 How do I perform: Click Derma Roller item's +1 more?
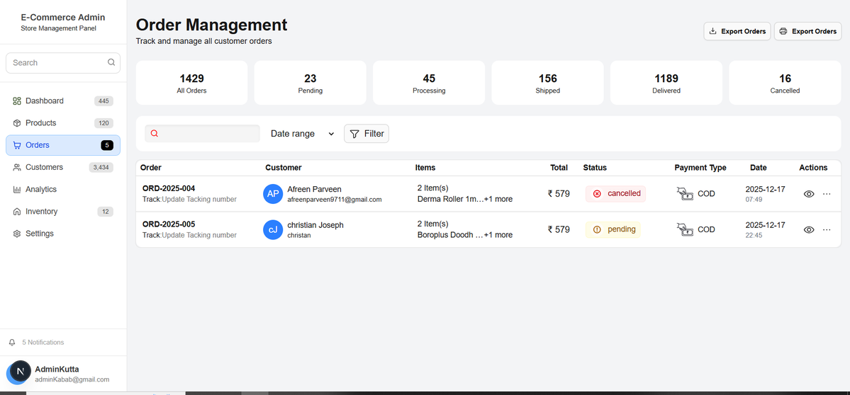[498, 199]
